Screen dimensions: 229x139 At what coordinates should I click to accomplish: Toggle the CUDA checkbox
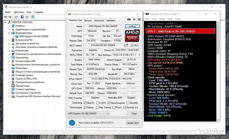(x=98, y=103)
